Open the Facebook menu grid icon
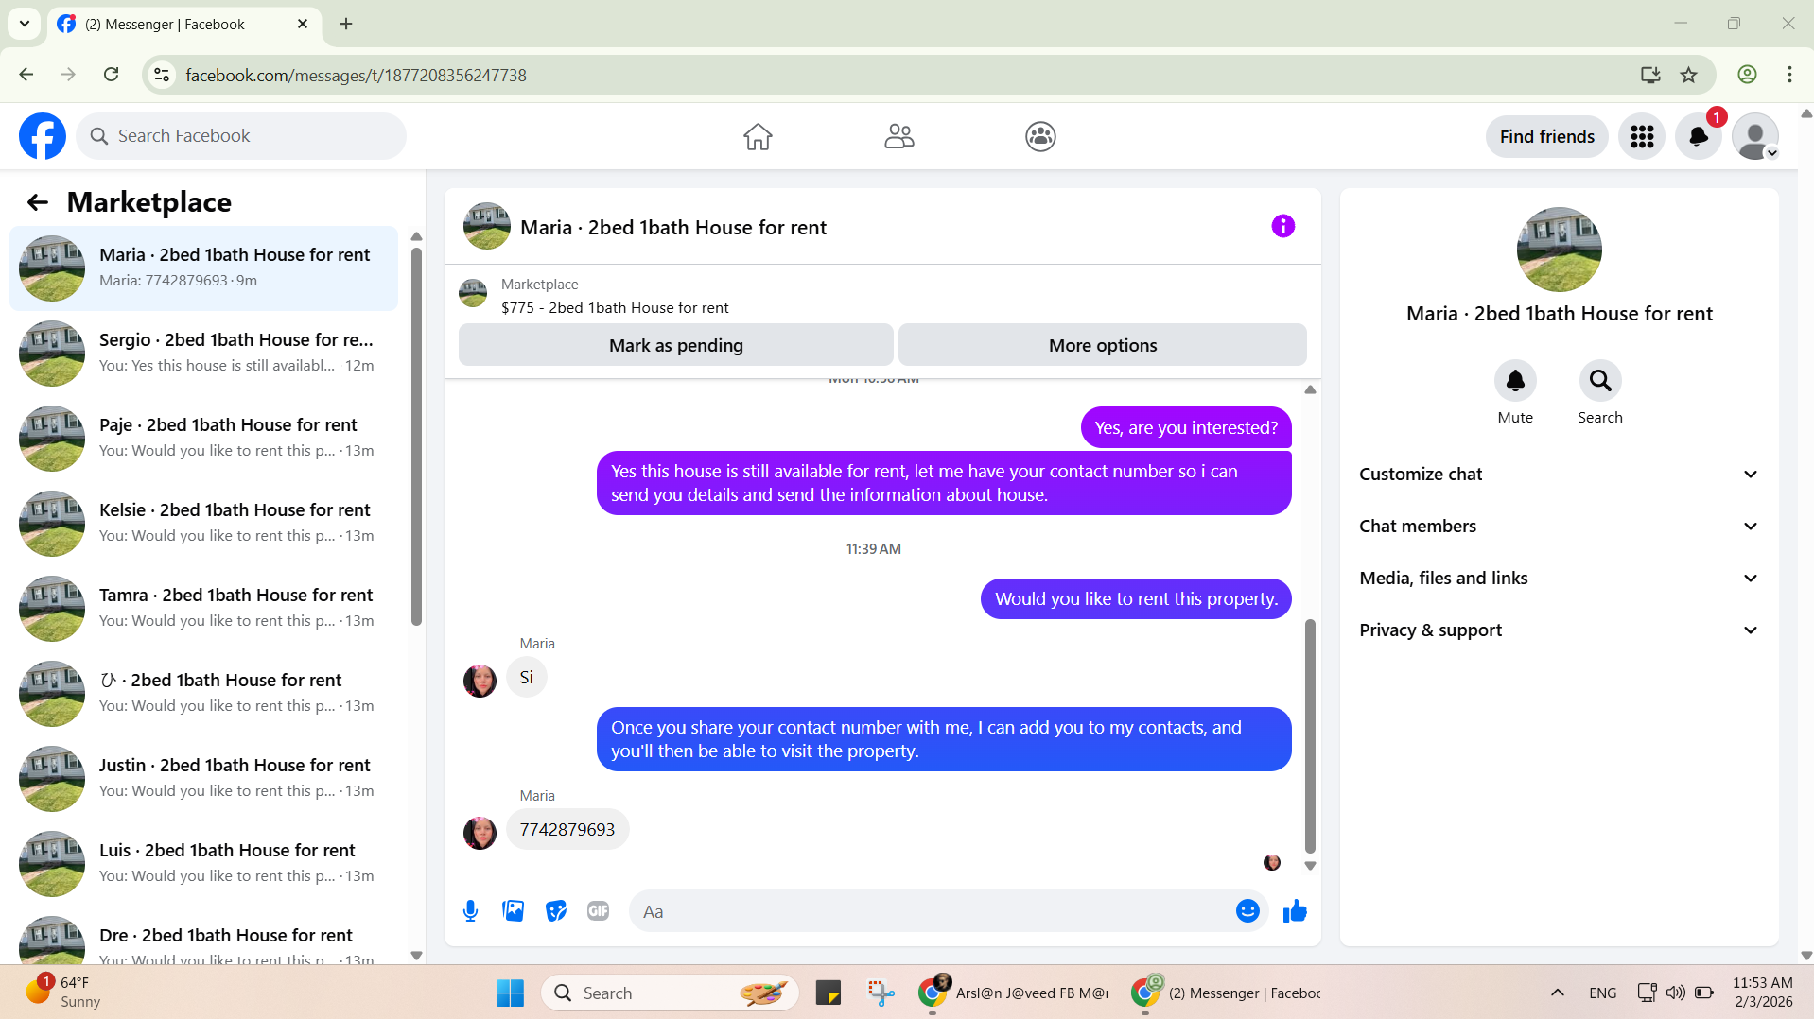Image resolution: width=1814 pixels, height=1019 pixels. [x=1642, y=137]
